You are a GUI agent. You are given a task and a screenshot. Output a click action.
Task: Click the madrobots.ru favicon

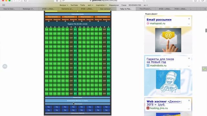[148, 65]
